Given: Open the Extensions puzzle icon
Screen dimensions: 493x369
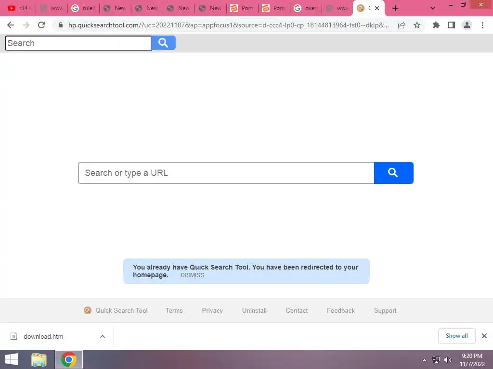Looking at the screenshot, I should coord(436,25).
